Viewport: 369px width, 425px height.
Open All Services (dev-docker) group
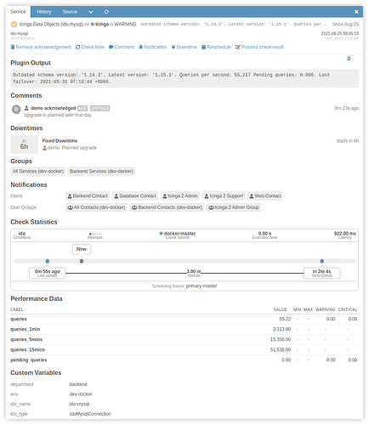[38, 172]
